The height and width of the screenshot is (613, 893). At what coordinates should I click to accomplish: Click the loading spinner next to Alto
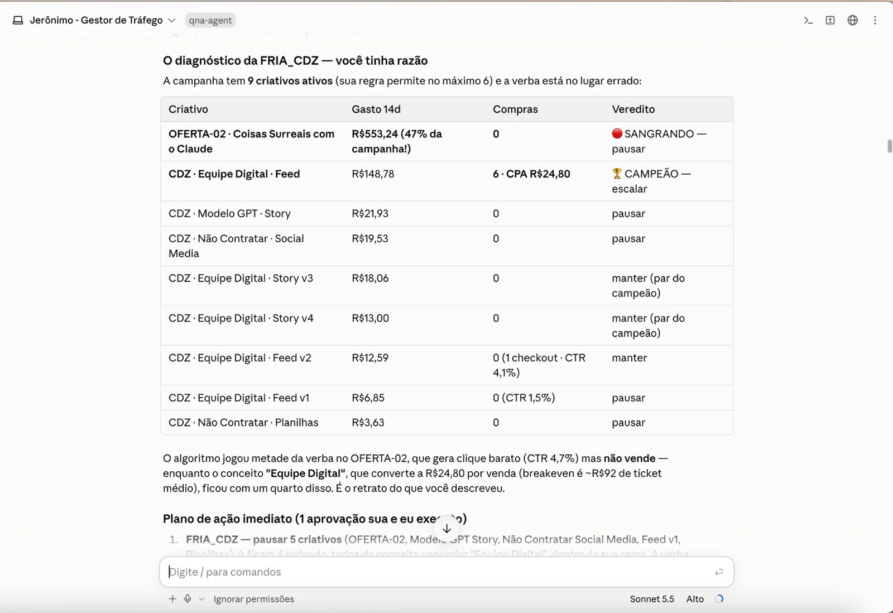(x=719, y=598)
